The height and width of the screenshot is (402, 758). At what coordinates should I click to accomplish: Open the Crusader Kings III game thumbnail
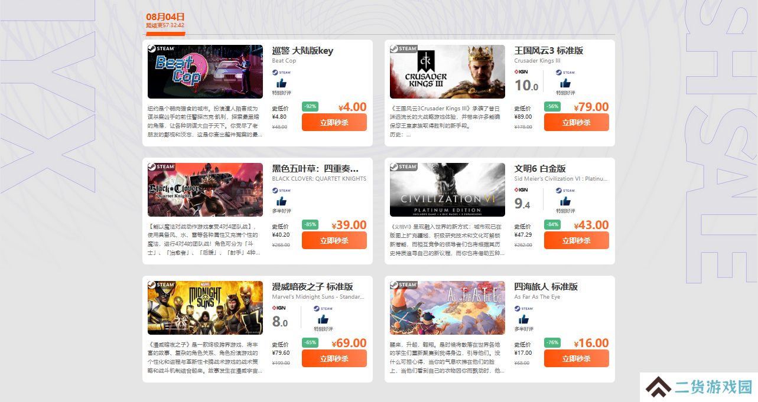(447, 71)
